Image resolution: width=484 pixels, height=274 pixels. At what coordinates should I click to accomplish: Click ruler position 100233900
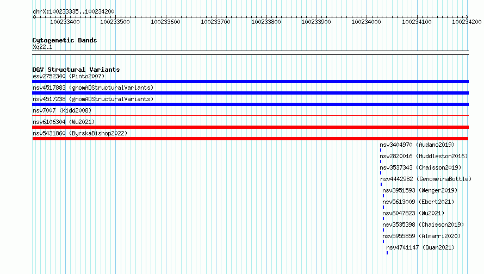[316, 22]
